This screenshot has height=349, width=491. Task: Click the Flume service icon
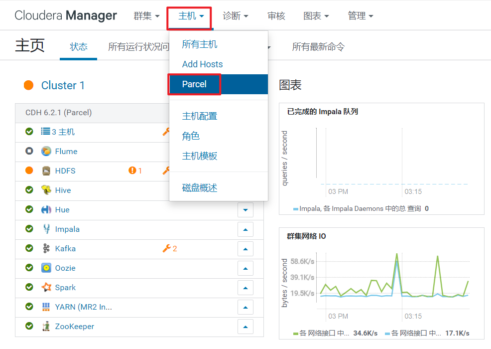click(x=46, y=151)
